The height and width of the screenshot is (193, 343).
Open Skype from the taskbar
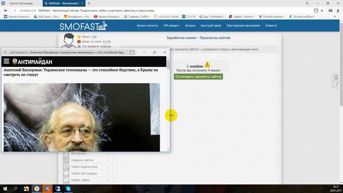(x=68, y=189)
